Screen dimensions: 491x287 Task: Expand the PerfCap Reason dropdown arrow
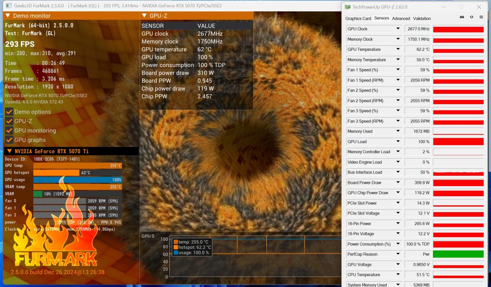coord(398,254)
